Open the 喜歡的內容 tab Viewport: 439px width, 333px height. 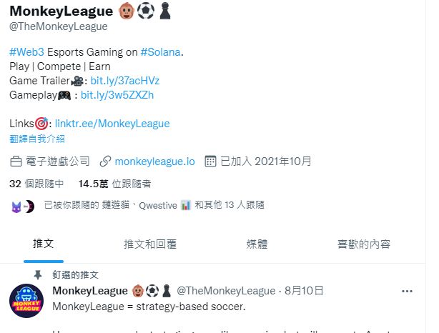tap(364, 244)
